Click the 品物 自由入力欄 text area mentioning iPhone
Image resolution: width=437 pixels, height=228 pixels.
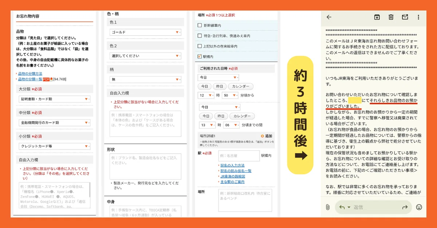pos(55,195)
